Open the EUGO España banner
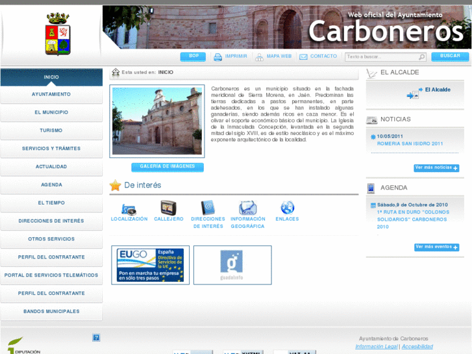472x354 pixels. click(150, 265)
